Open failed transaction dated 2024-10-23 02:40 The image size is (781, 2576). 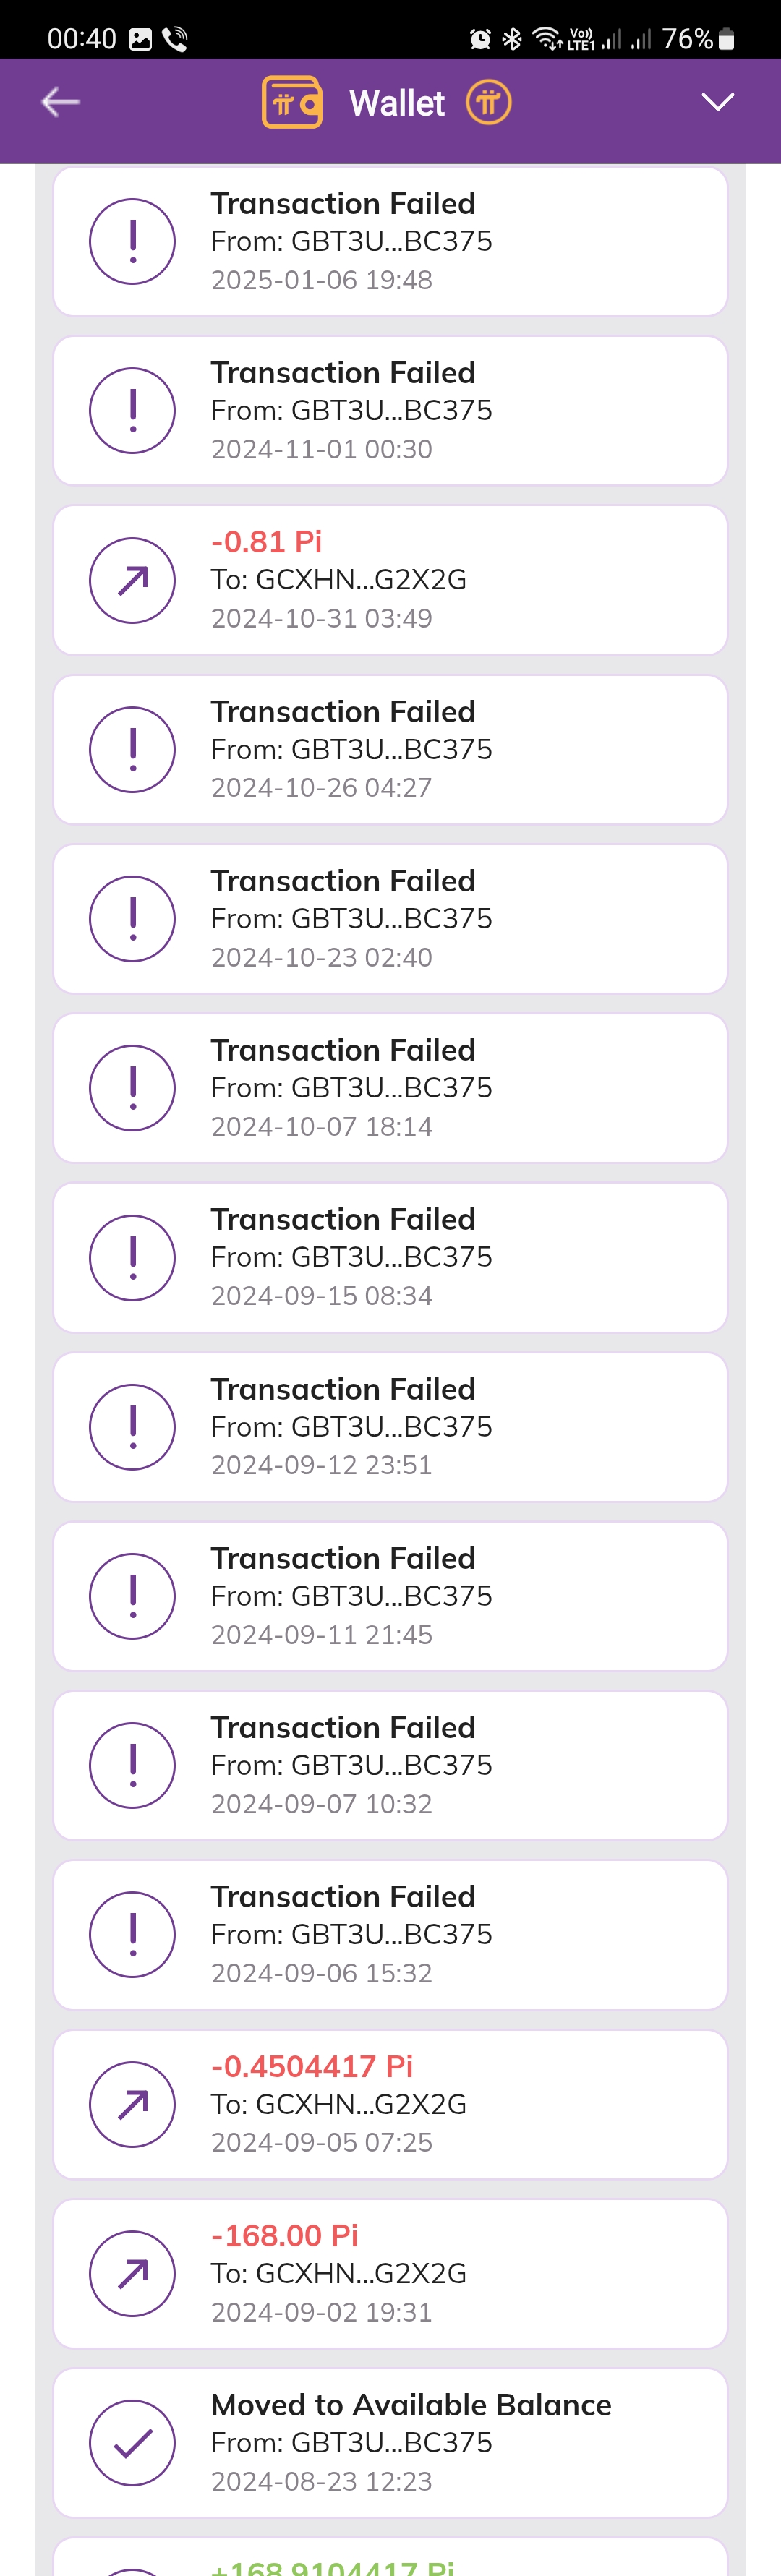click(x=390, y=918)
